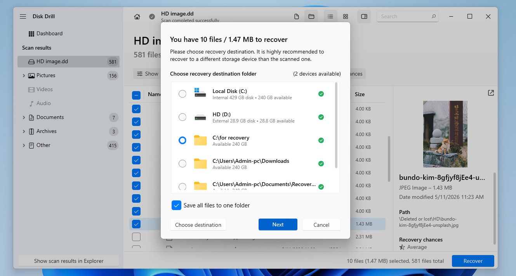The height and width of the screenshot is (276, 516).
Task: Click the scan completed checkmark badge icon
Action: pos(152,17)
